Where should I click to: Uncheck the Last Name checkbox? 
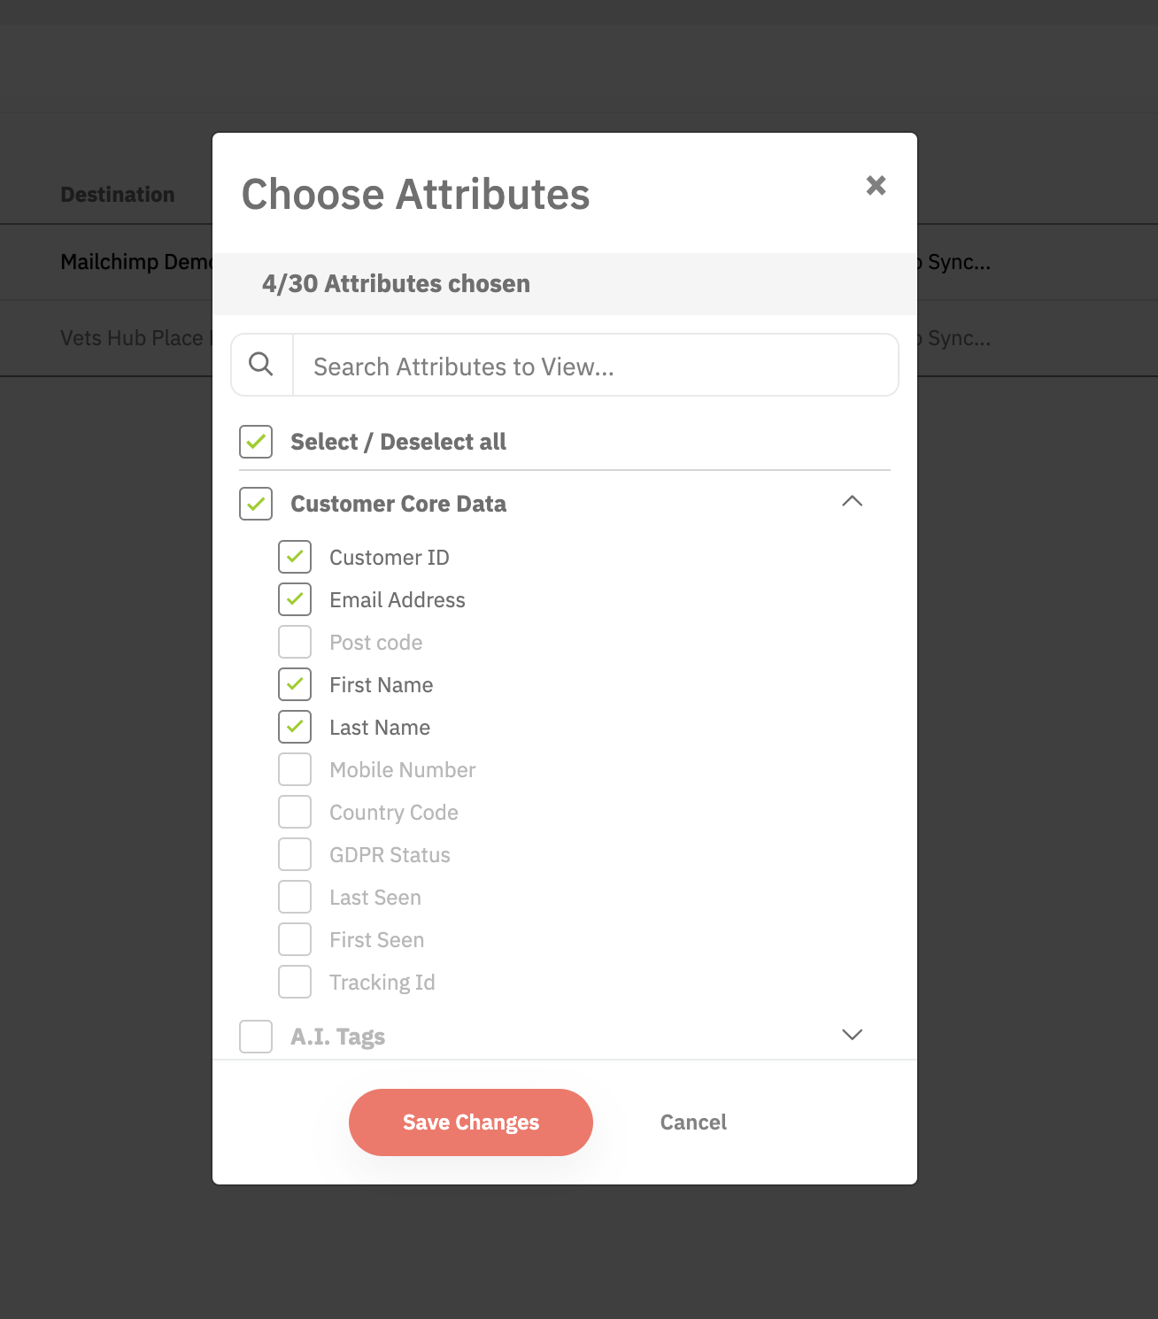click(295, 727)
